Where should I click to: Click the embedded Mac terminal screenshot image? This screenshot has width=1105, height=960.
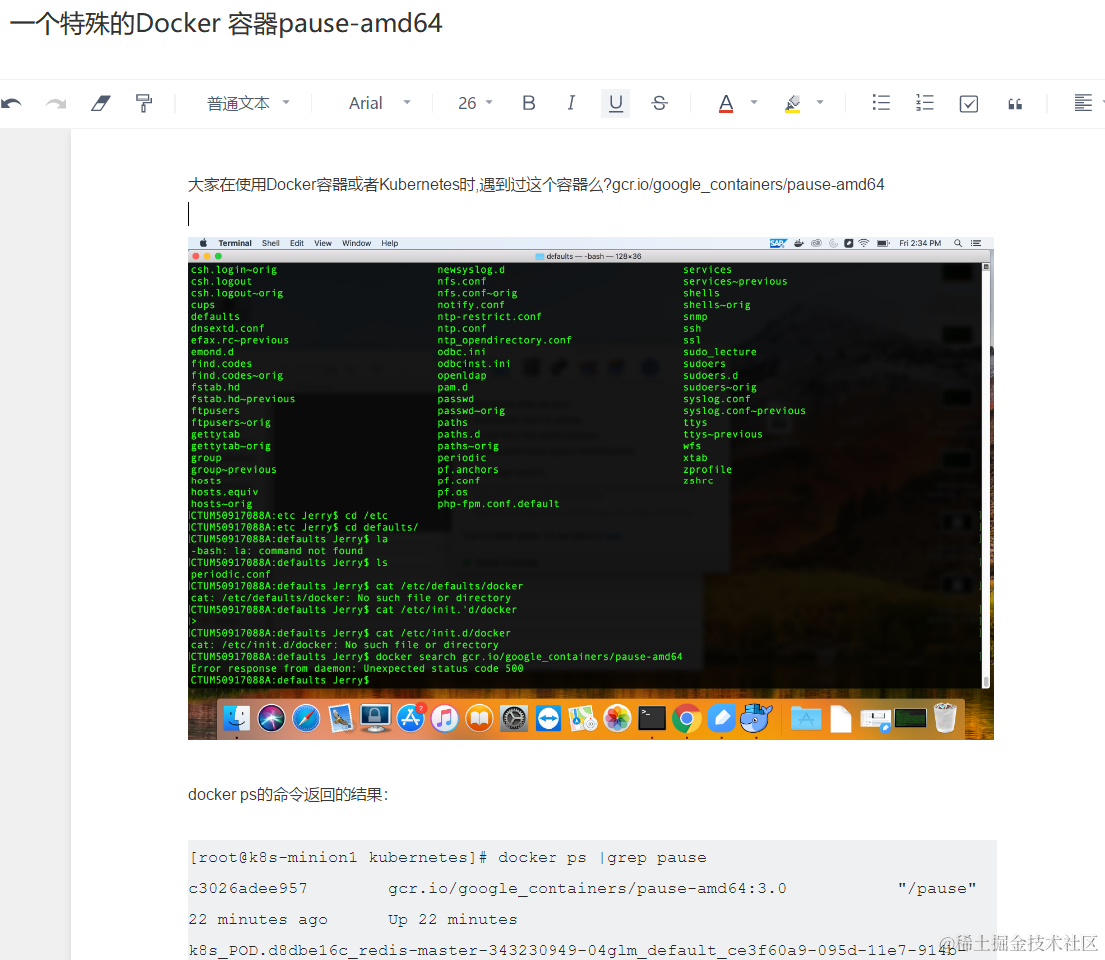pyautogui.click(x=590, y=488)
